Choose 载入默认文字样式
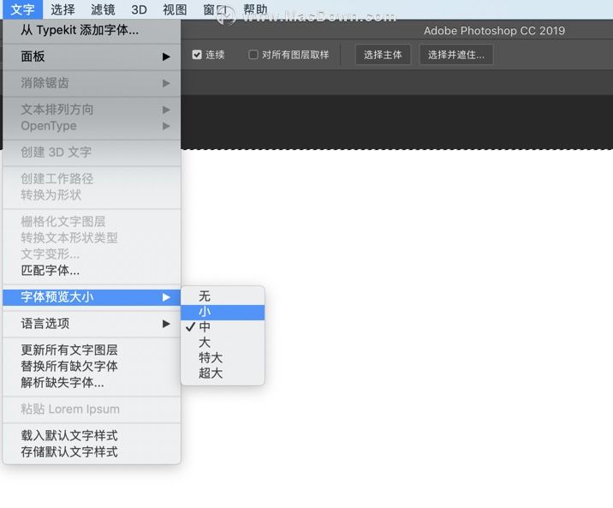The height and width of the screenshot is (508, 613). [92, 435]
